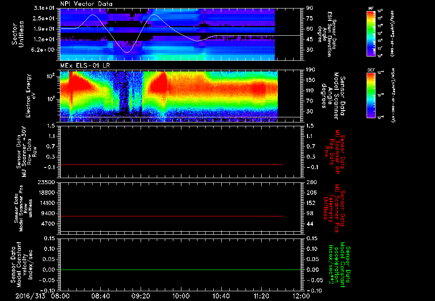
Task: Click the green line in velocity panel
Action: (x=180, y=270)
